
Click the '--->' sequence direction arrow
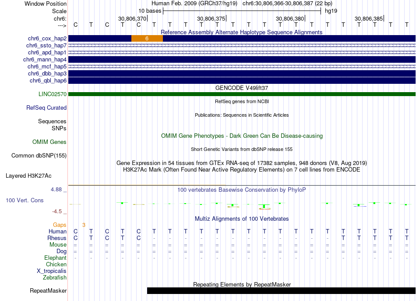(x=62, y=25)
